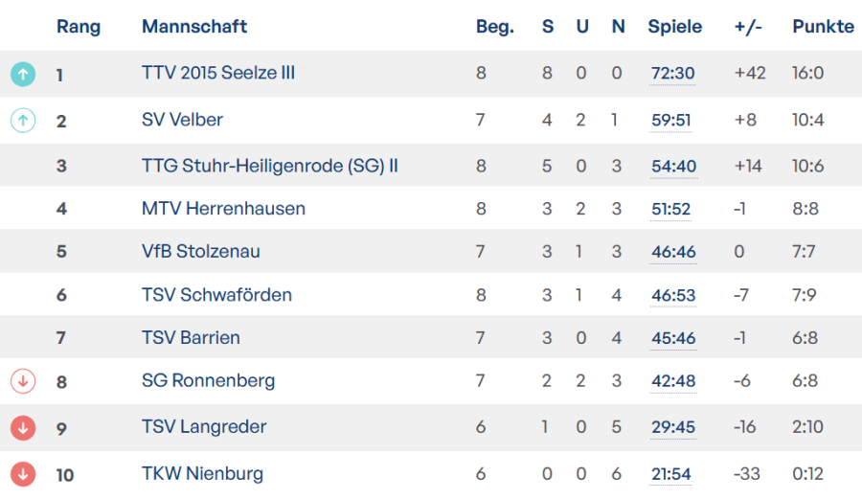Click the TKW Nienburg team name
The width and height of the screenshot is (862, 499).
point(202,473)
